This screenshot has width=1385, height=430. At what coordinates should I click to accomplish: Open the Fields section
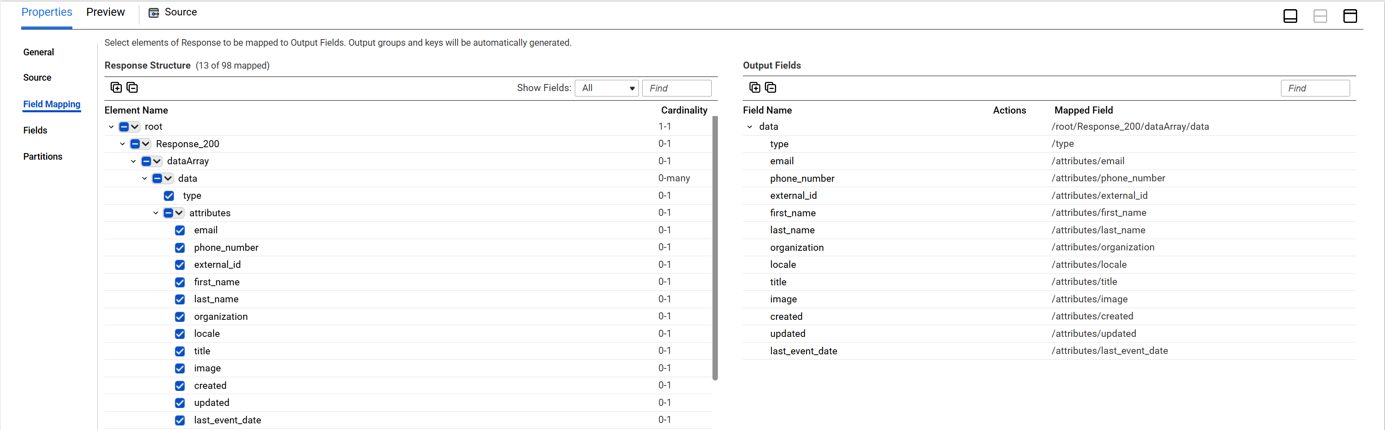pos(35,130)
